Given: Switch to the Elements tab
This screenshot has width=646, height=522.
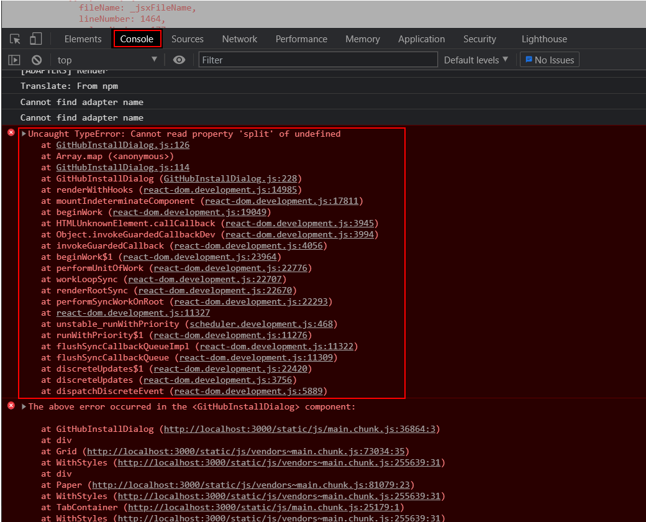Looking at the screenshot, I should [x=83, y=39].
